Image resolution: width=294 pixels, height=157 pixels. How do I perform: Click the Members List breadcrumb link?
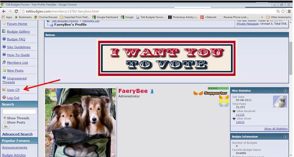point(91,21)
